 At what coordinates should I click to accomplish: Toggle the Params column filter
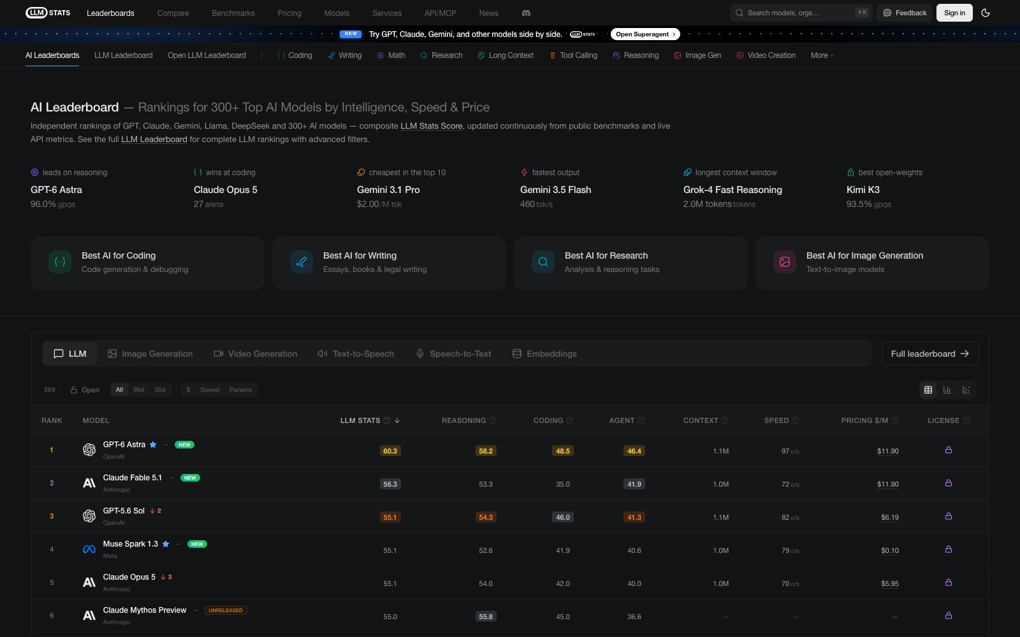[240, 390]
